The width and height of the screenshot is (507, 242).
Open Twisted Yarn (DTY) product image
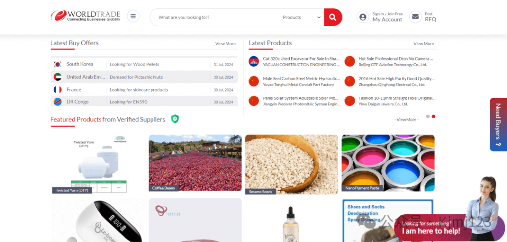[x=98, y=164]
